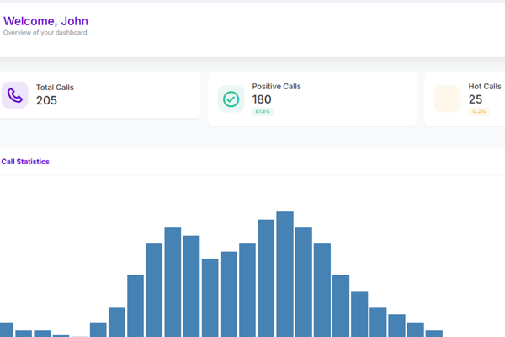Click the Hot Calls label
Image resolution: width=505 pixels, height=337 pixels.
(485, 87)
